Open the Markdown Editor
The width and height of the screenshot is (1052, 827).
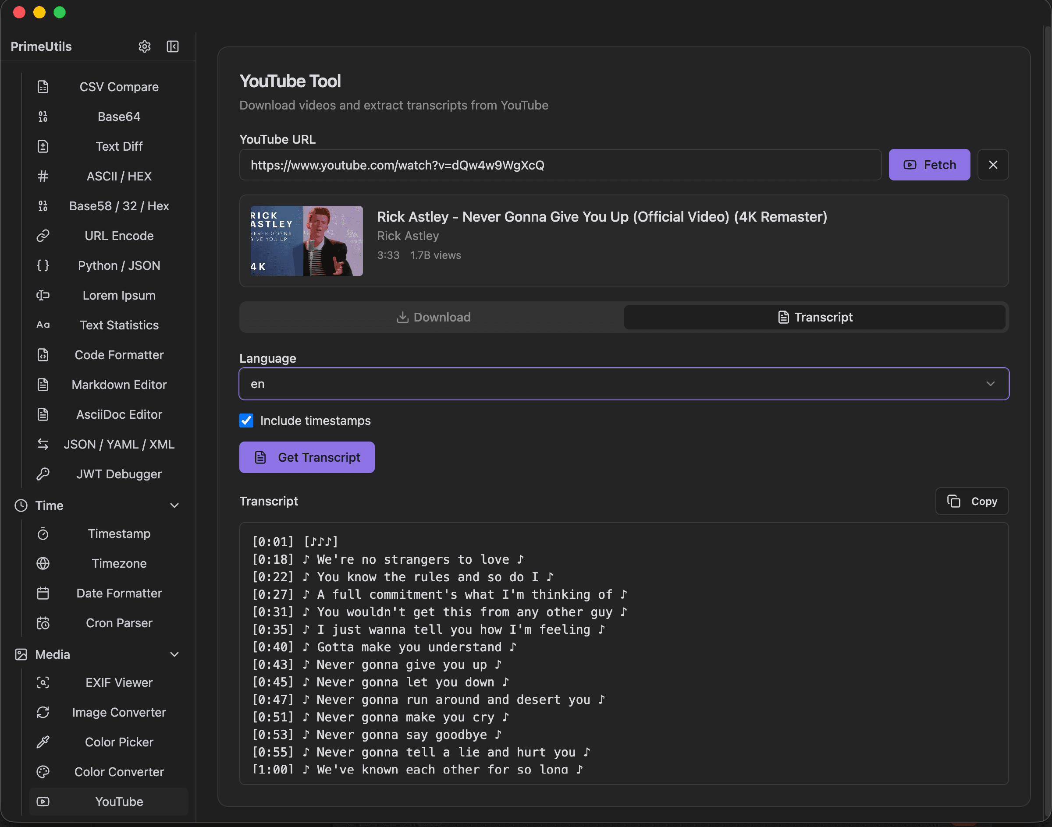click(119, 385)
